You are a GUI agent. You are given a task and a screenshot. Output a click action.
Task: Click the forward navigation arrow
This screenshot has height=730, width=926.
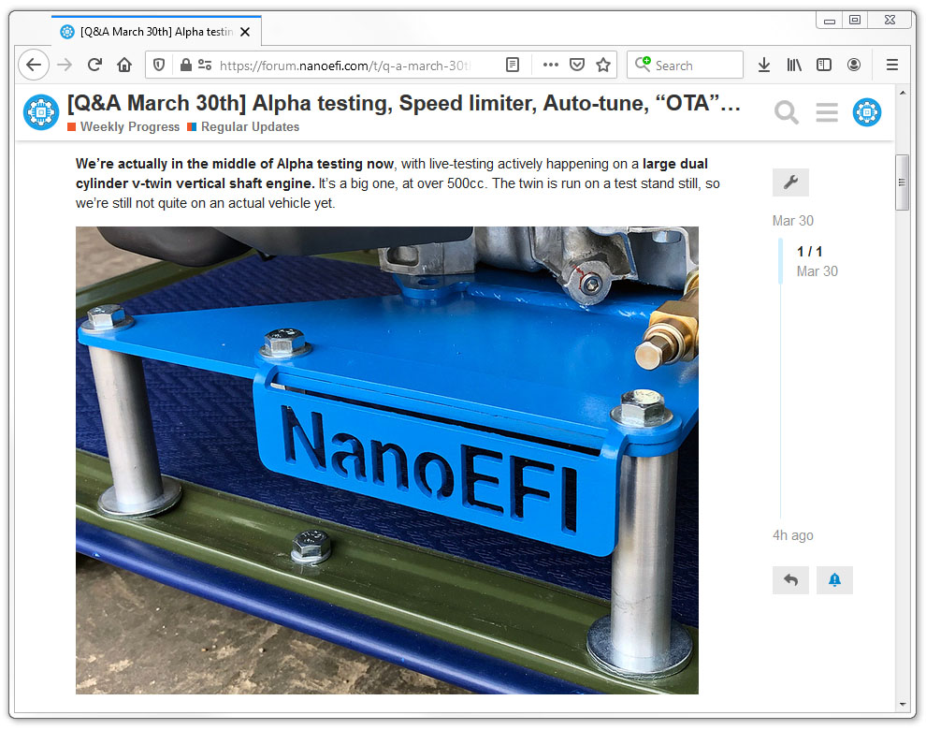65,65
